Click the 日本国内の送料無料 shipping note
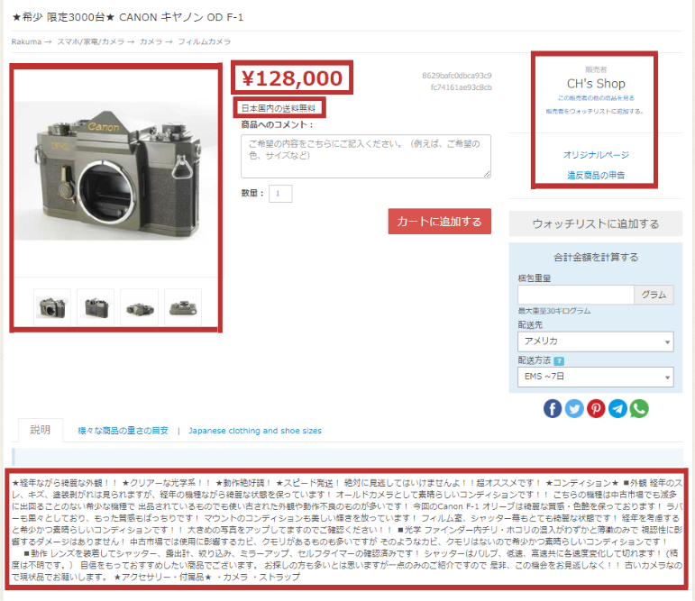This screenshot has width=695, height=601. click(x=279, y=108)
